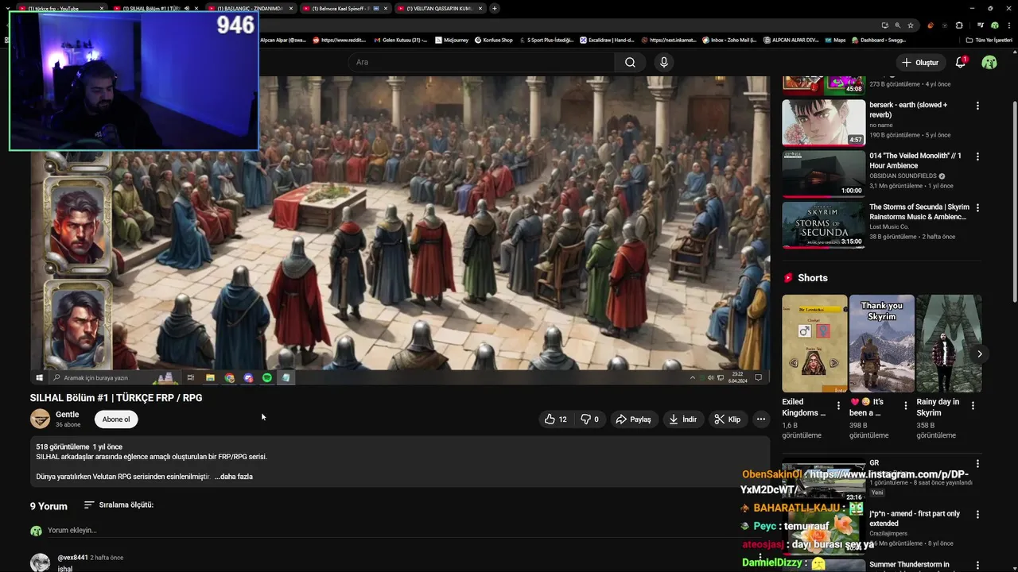Open the reddit bookmark
This screenshot has width=1018, height=572.
point(340,40)
